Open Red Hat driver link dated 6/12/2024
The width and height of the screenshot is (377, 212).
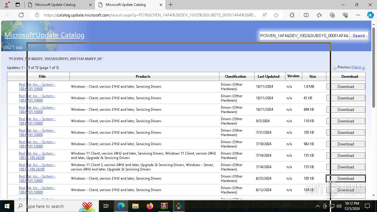tap(37, 190)
